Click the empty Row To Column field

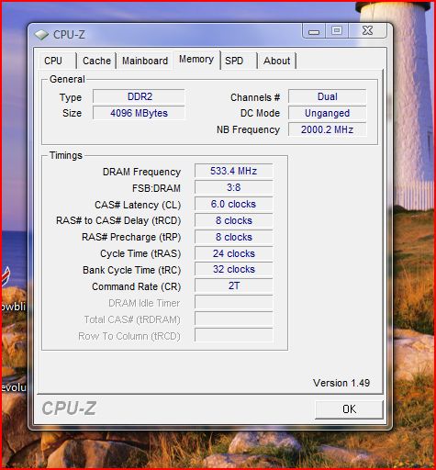pos(233,335)
